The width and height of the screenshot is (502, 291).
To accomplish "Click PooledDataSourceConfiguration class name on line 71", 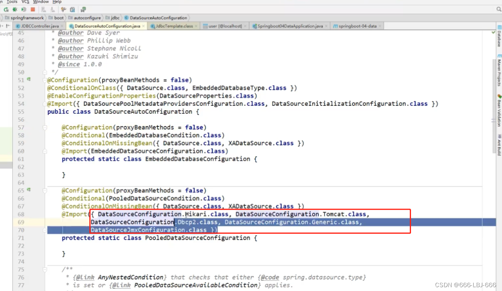I will (x=198, y=238).
